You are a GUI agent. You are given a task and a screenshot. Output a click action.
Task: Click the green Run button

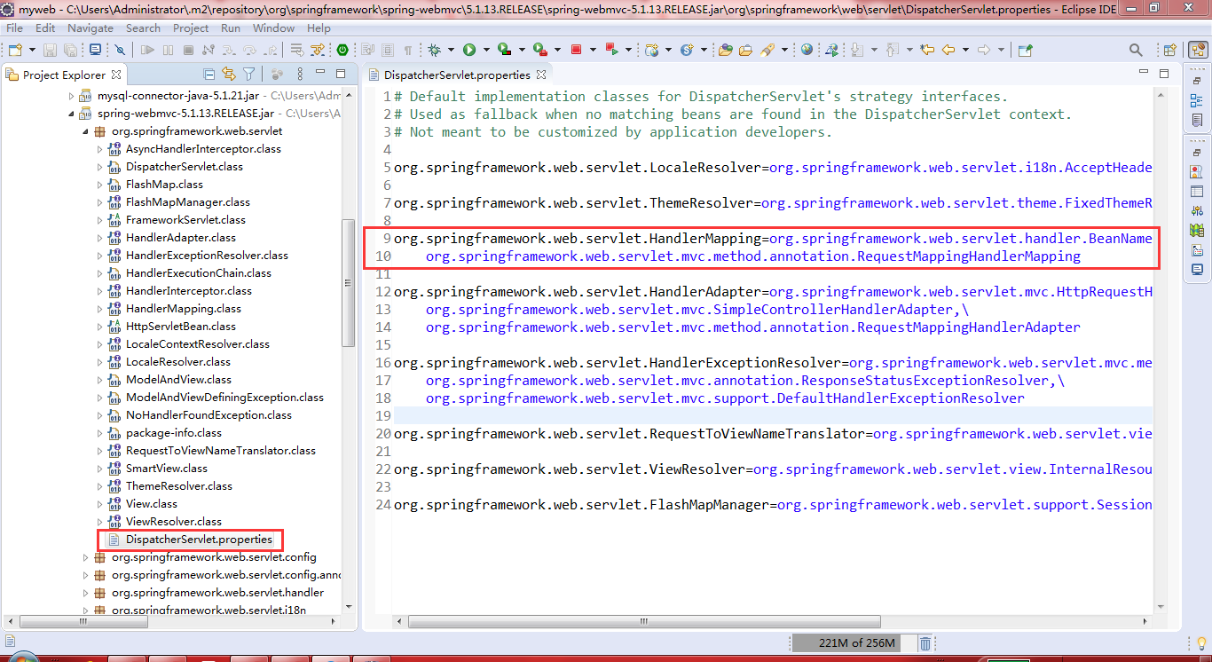tap(468, 50)
